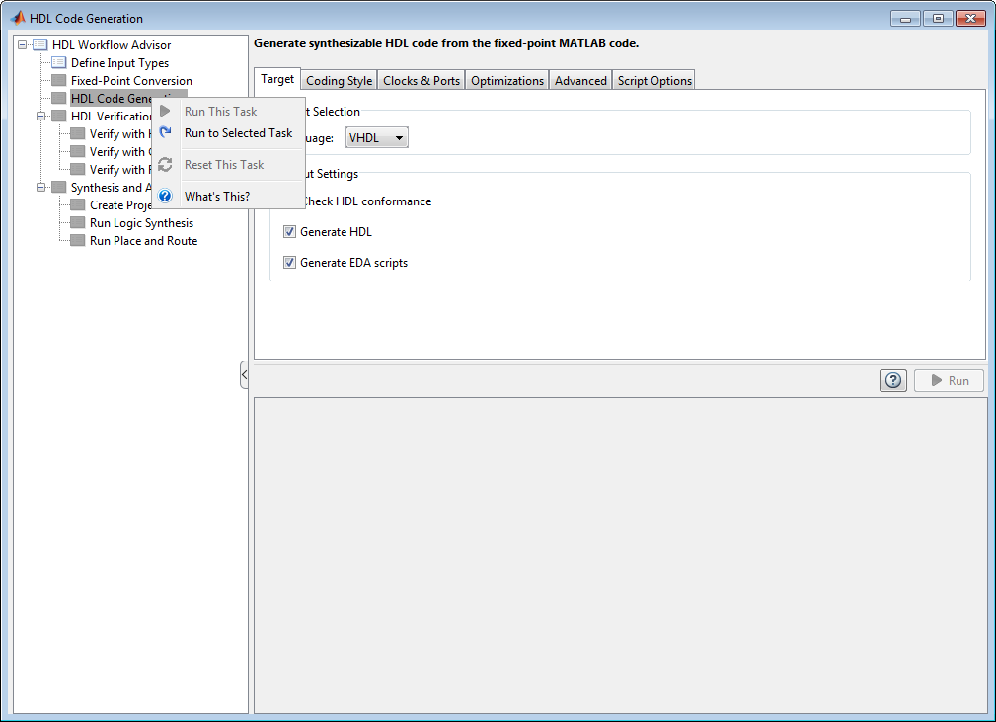Select the HDL Verification tree item
This screenshot has width=996, height=722.
coord(112,117)
